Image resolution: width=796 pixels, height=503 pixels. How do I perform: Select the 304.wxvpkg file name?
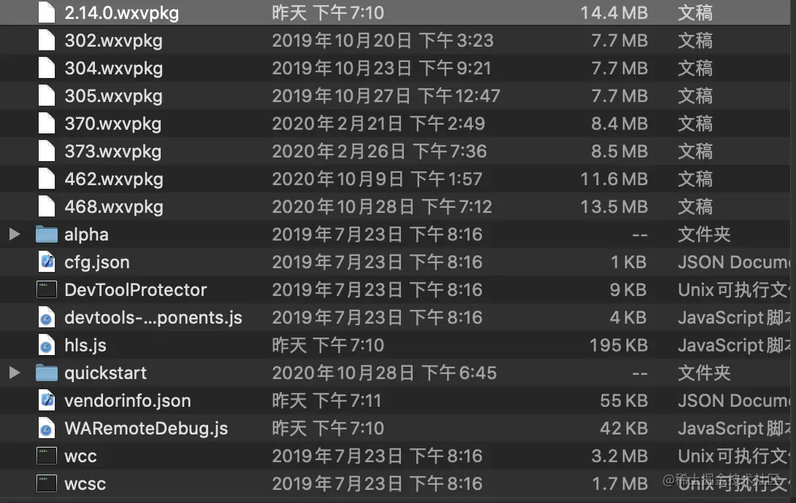point(113,69)
